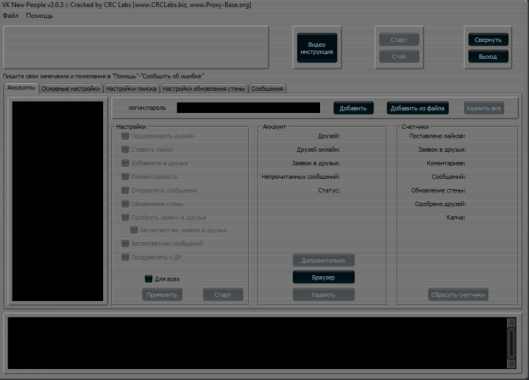Click log scrollbar down arrow

click(x=512, y=364)
